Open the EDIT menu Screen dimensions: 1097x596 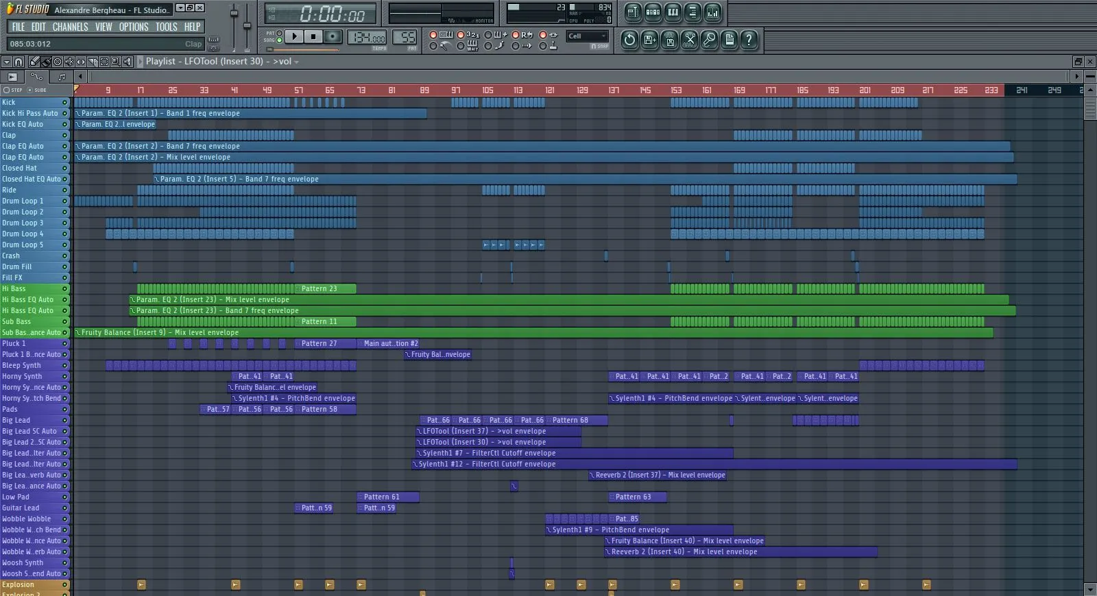click(38, 27)
